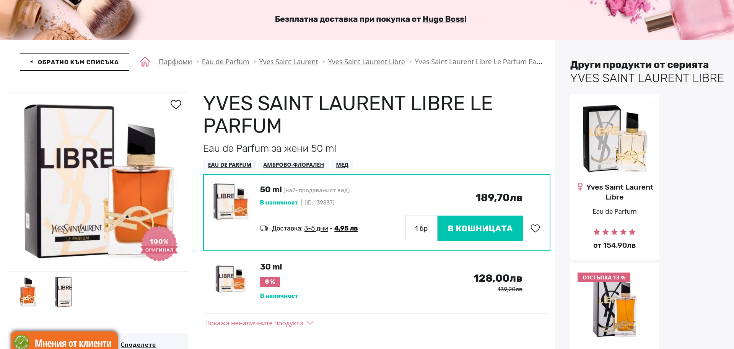Select the 30 ml variant
Image resolution: width=734 pixels, height=349 pixels.
(x=271, y=267)
